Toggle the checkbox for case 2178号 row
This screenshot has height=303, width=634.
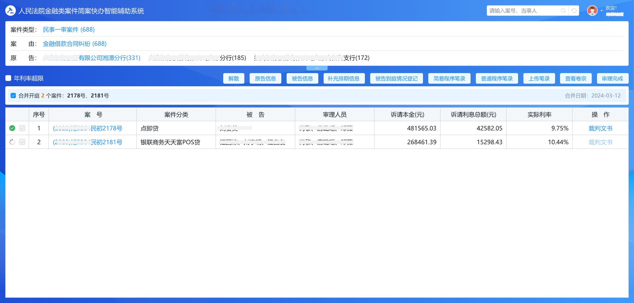click(x=22, y=128)
